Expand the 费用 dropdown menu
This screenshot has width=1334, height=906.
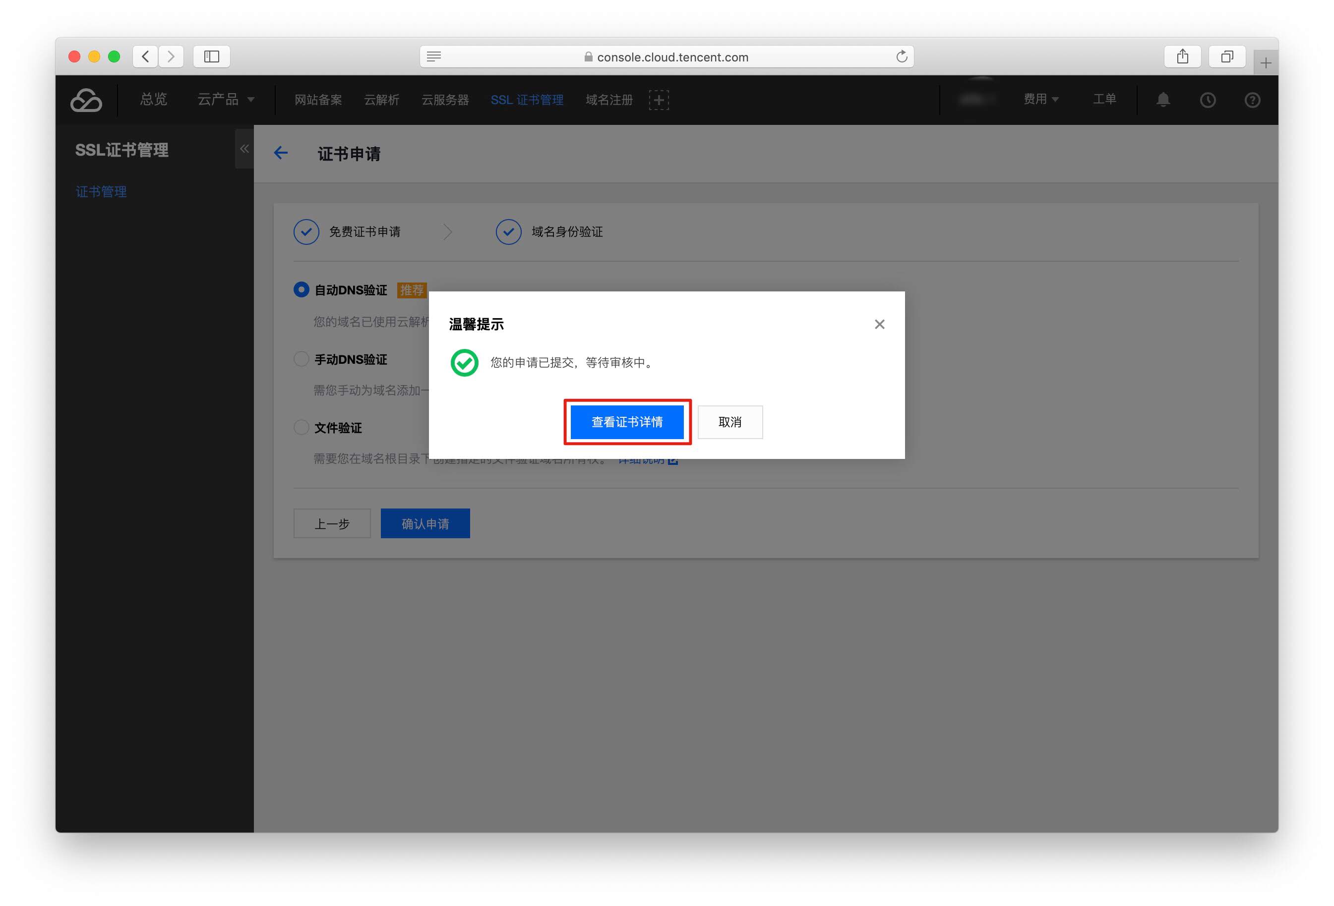1041,99
